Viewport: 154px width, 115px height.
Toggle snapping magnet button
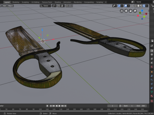click(x=59, y=6)
